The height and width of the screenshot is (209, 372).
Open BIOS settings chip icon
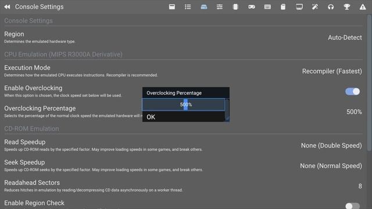pyautogui.click(x=235, y=7)
